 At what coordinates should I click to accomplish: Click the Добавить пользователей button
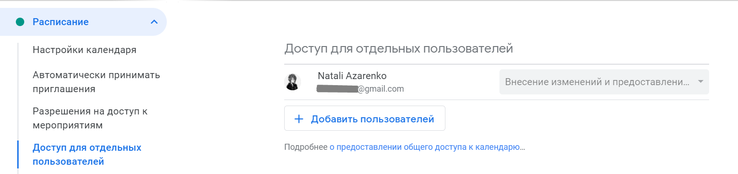[365, 118]
